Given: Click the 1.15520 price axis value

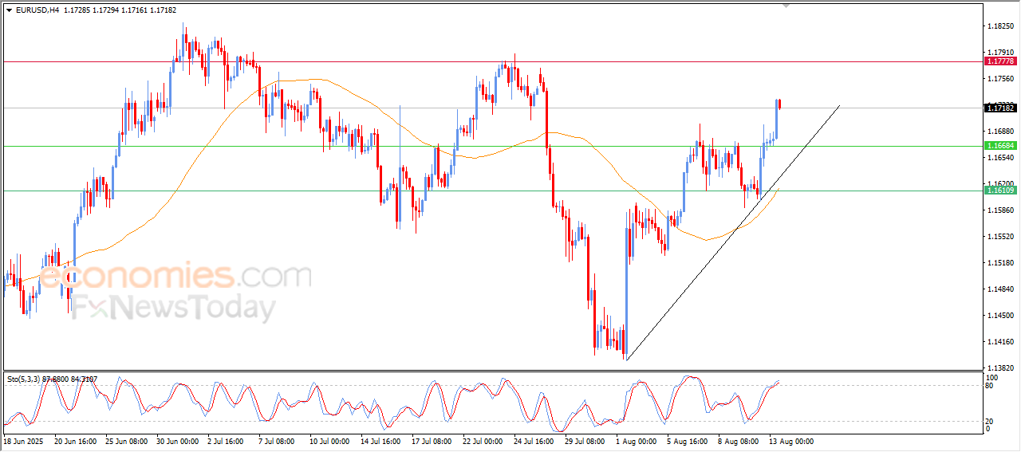Looking at the screenshot, I should point(1000,237).
